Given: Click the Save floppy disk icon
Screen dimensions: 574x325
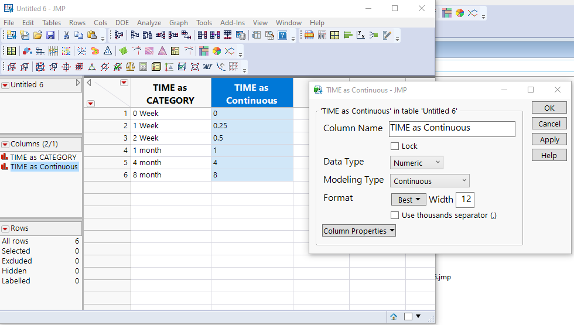Looking at the screenshot, I should coord(50,36).
